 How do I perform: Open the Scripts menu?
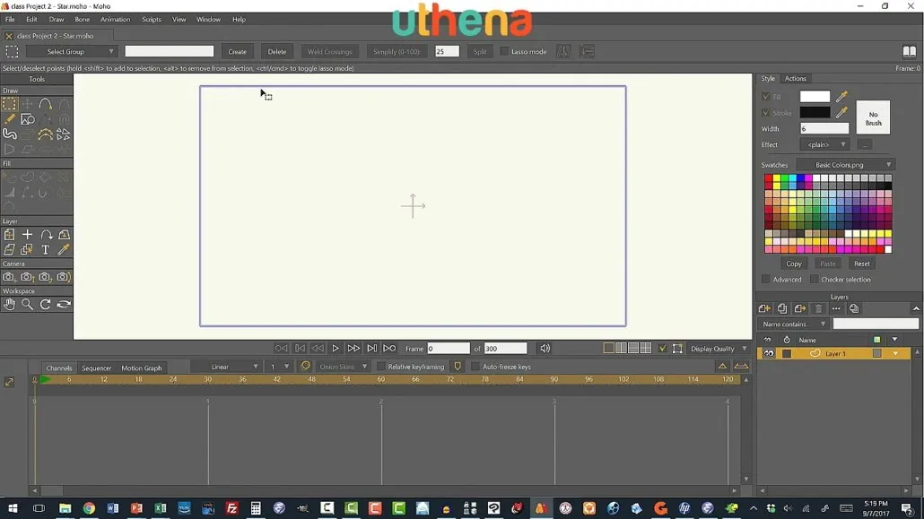tap(152, 20)
